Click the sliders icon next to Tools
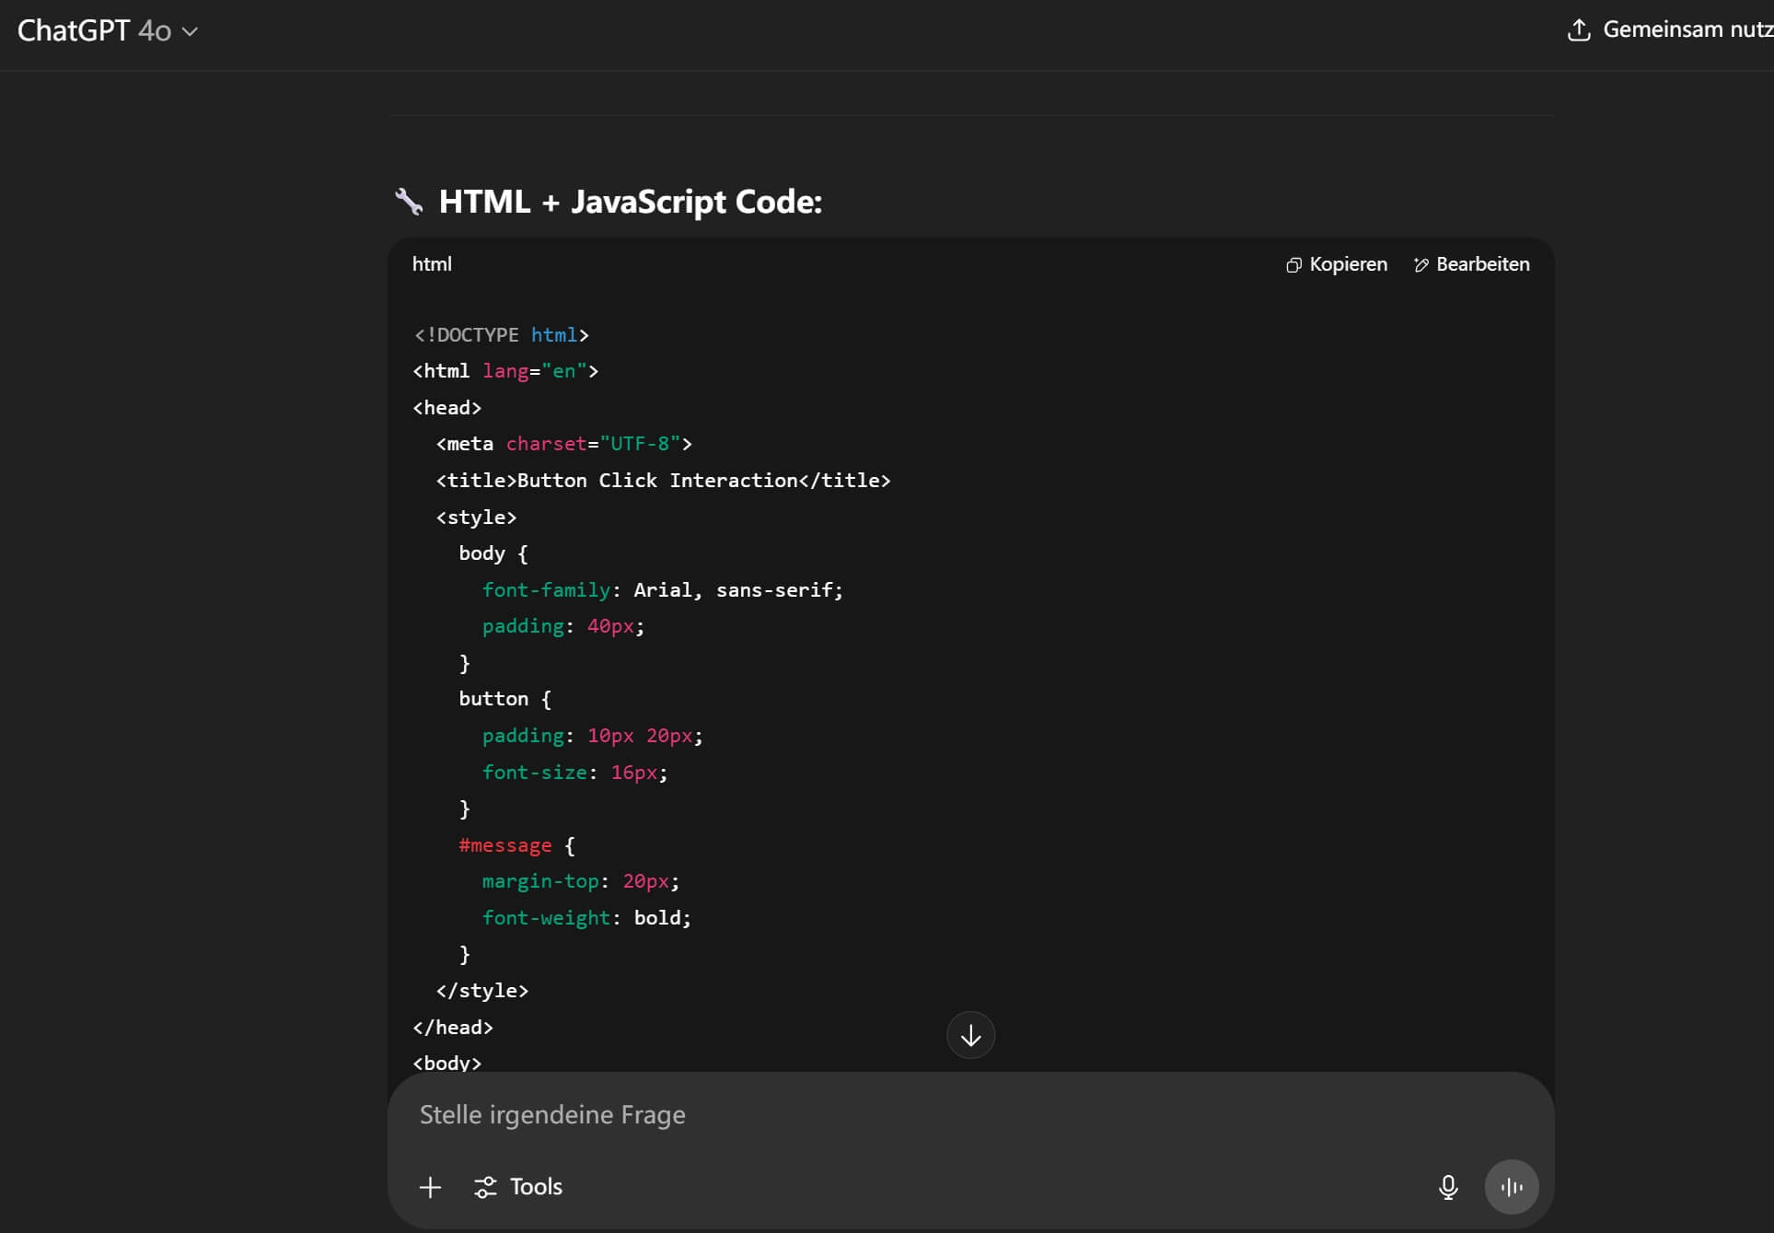The image size is (1774, 1233). 485,1187
